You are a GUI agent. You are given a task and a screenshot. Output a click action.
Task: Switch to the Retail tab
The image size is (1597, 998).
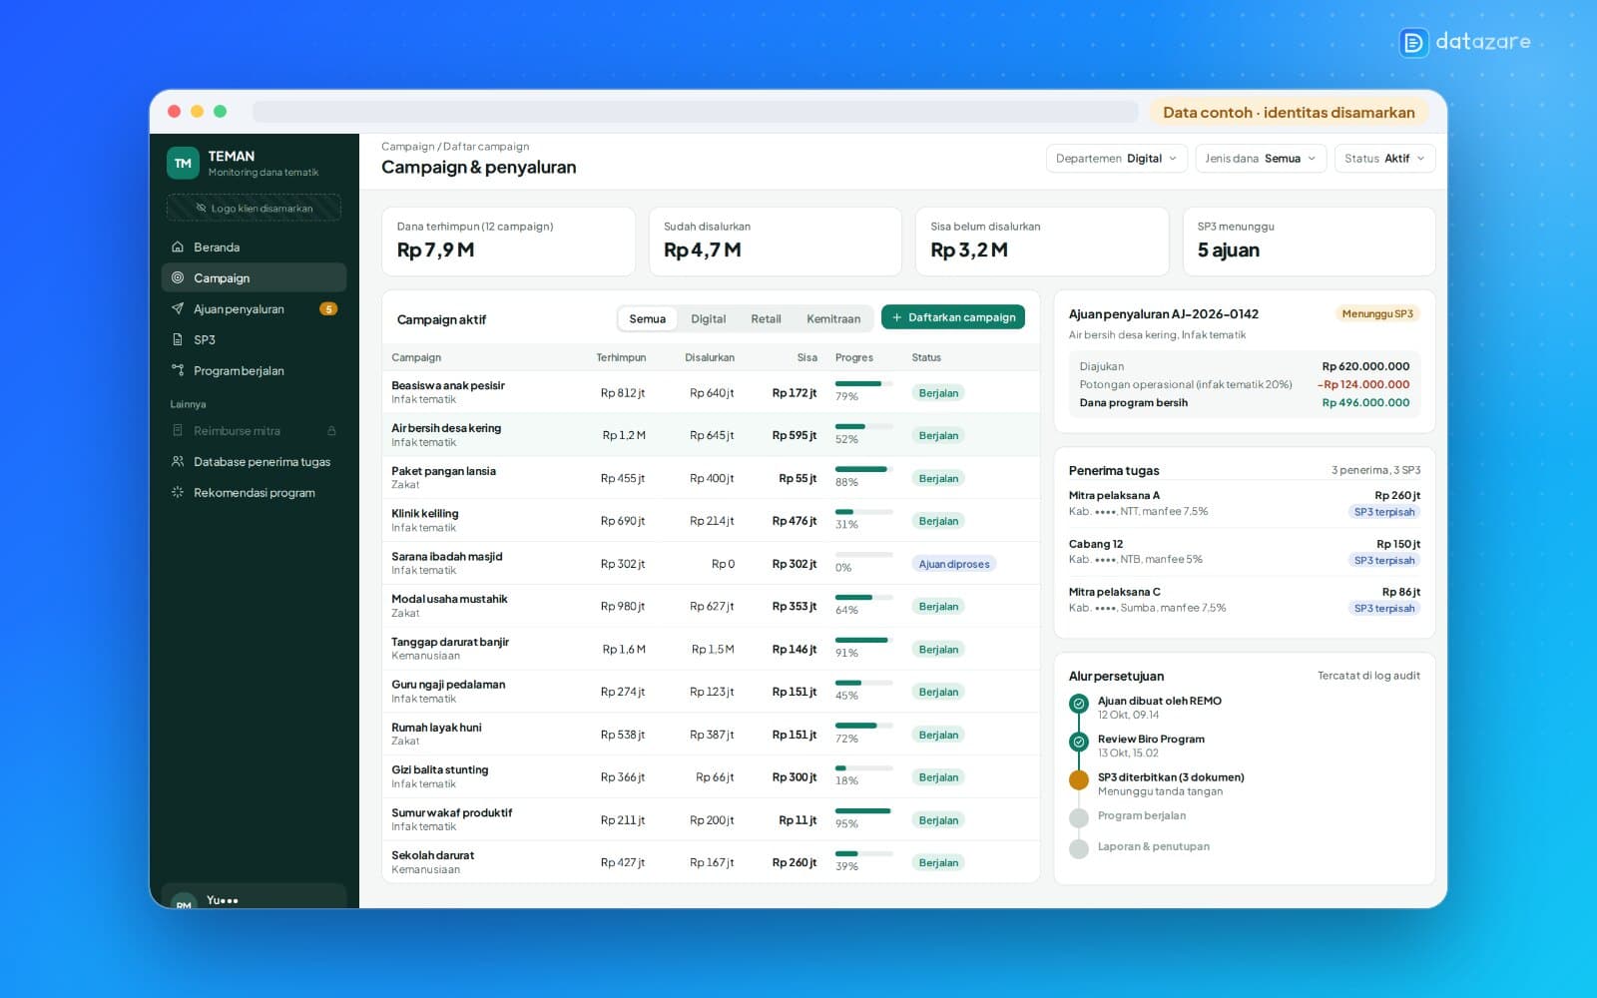point(766,318)
